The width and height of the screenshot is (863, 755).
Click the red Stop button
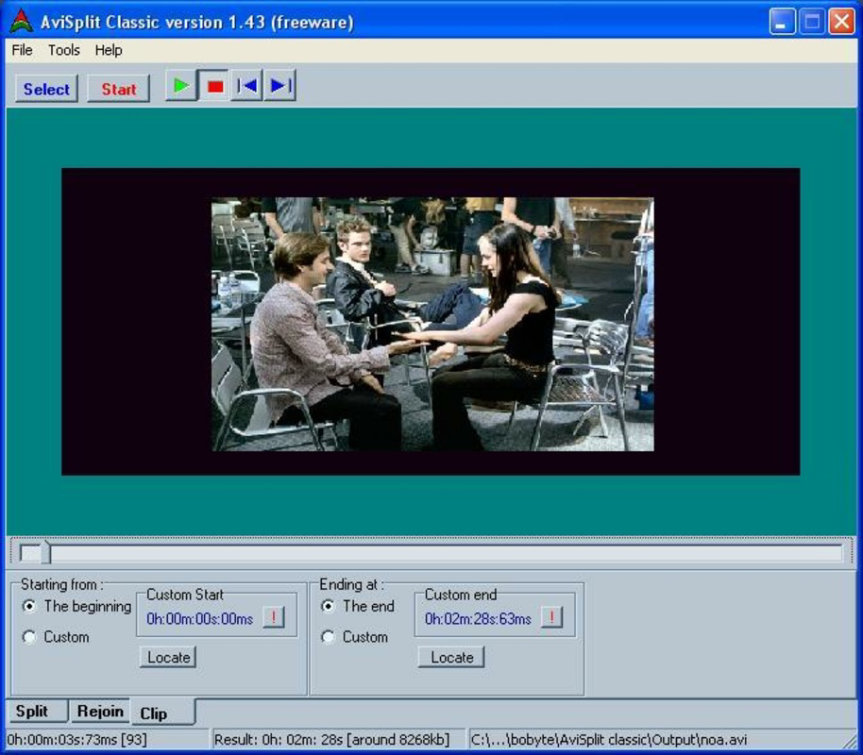pyautogui.click(x=214, y=87)
